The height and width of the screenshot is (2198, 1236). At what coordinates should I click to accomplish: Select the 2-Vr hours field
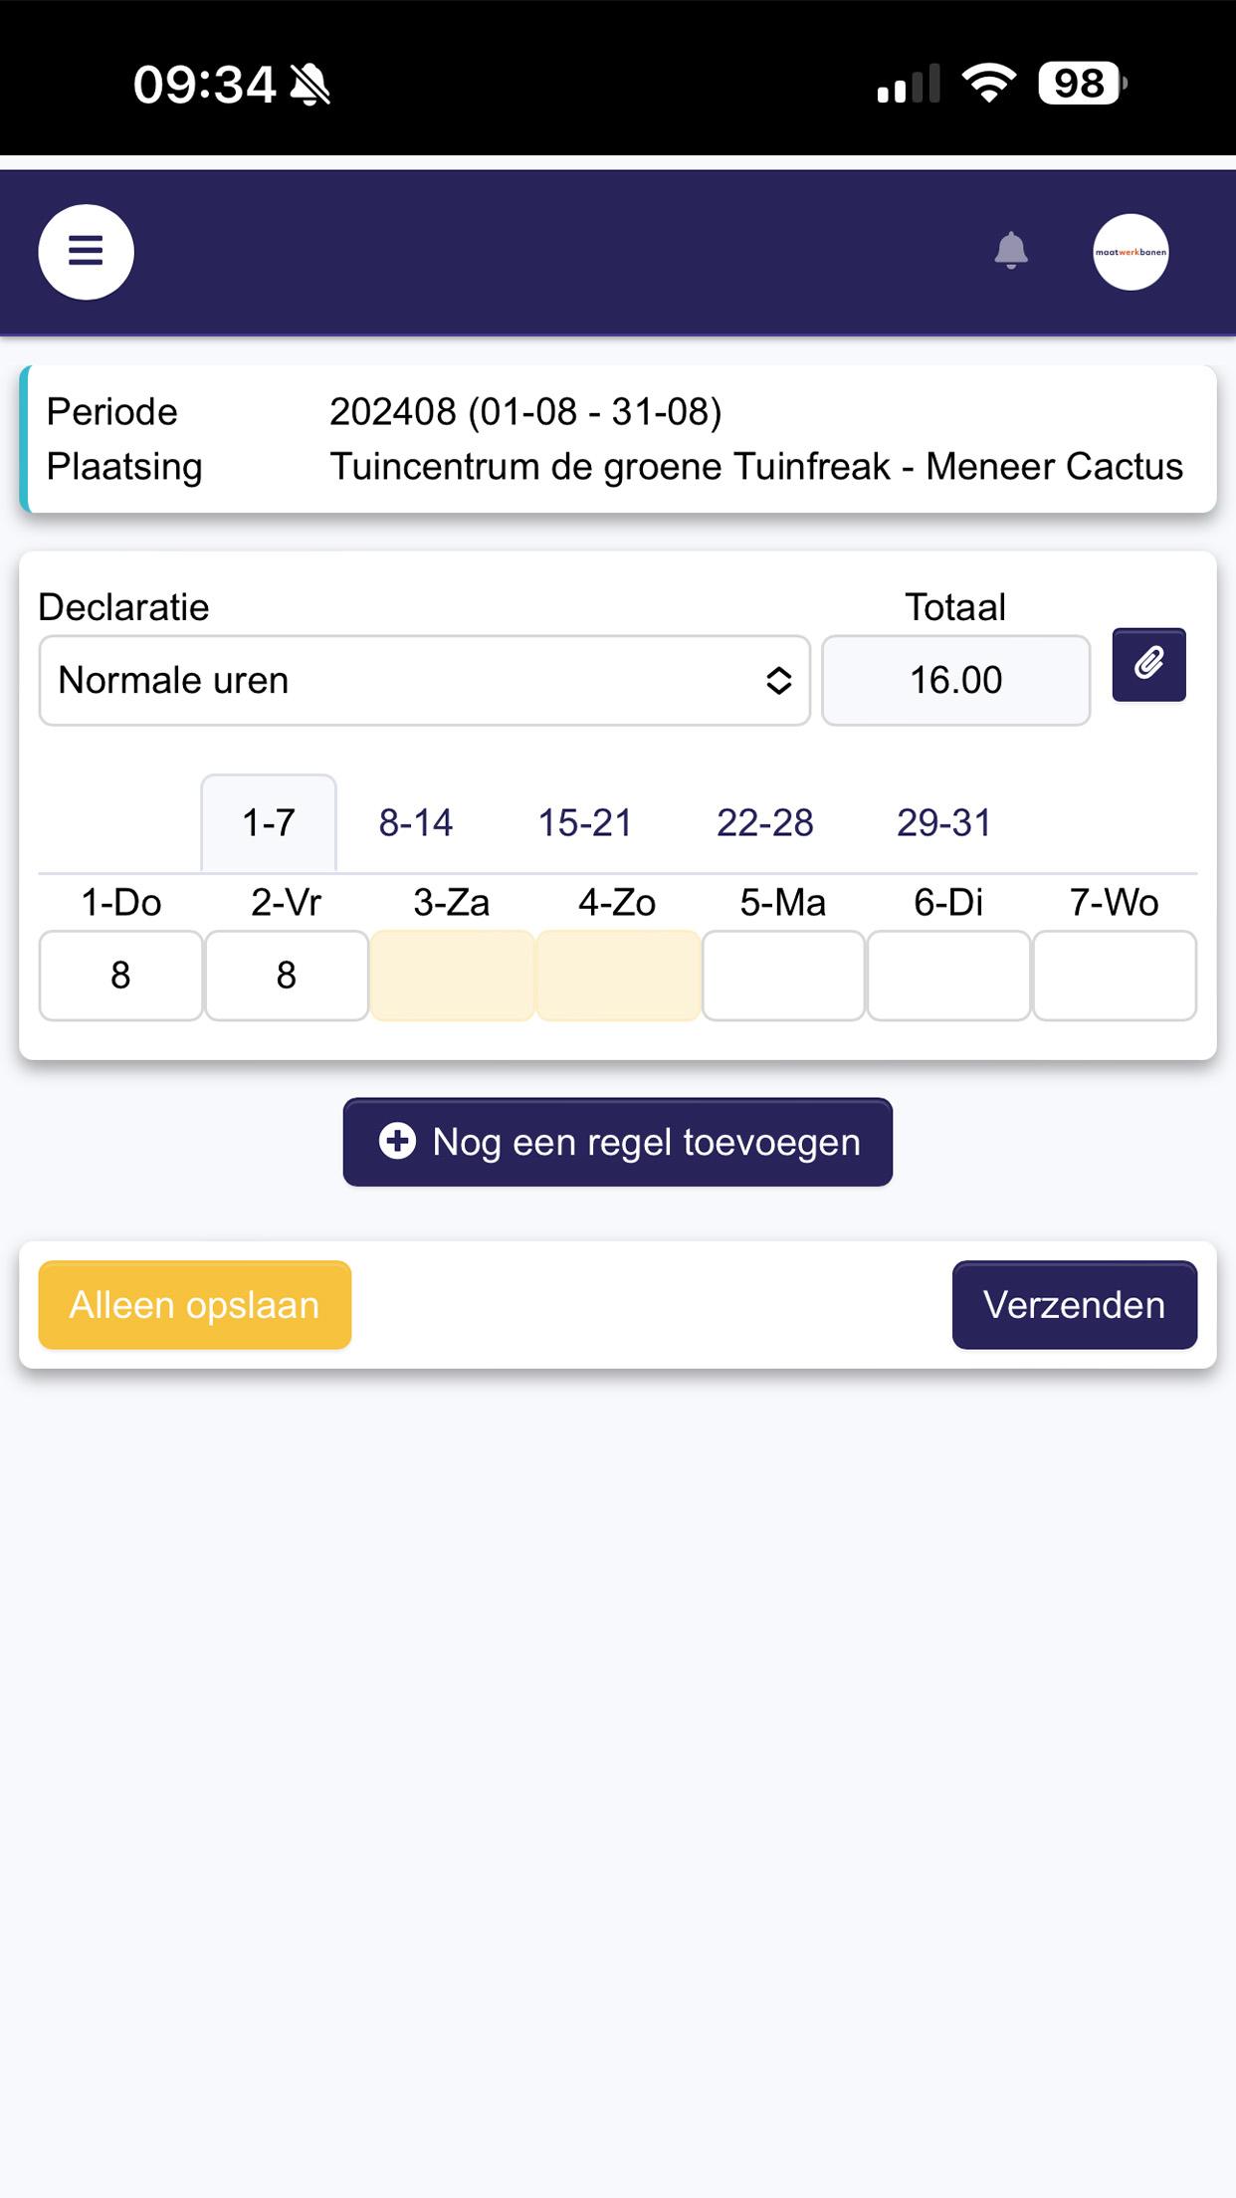click(x=287, y=976)
